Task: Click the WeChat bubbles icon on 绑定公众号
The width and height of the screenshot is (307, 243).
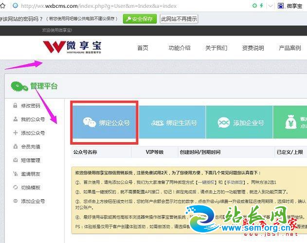Action: coord(90,123)
